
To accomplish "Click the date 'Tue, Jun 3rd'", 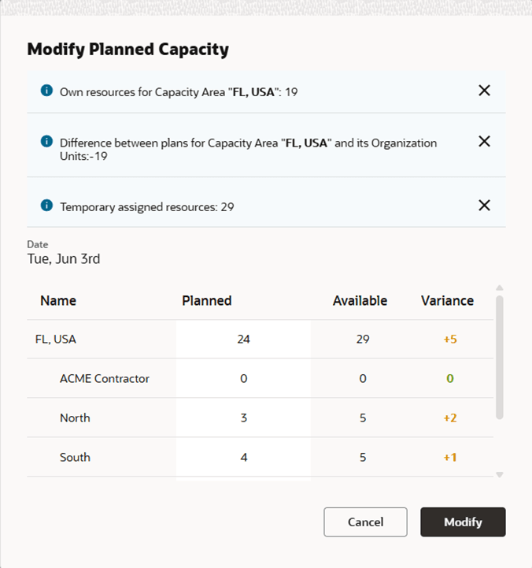I will coord(64,259).
